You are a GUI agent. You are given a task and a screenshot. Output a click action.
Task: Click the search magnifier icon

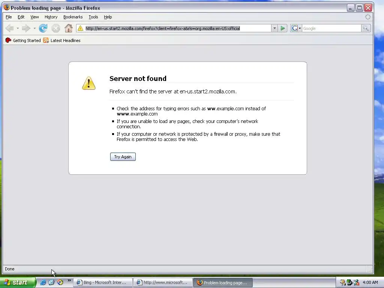click(x=366, y=28)
